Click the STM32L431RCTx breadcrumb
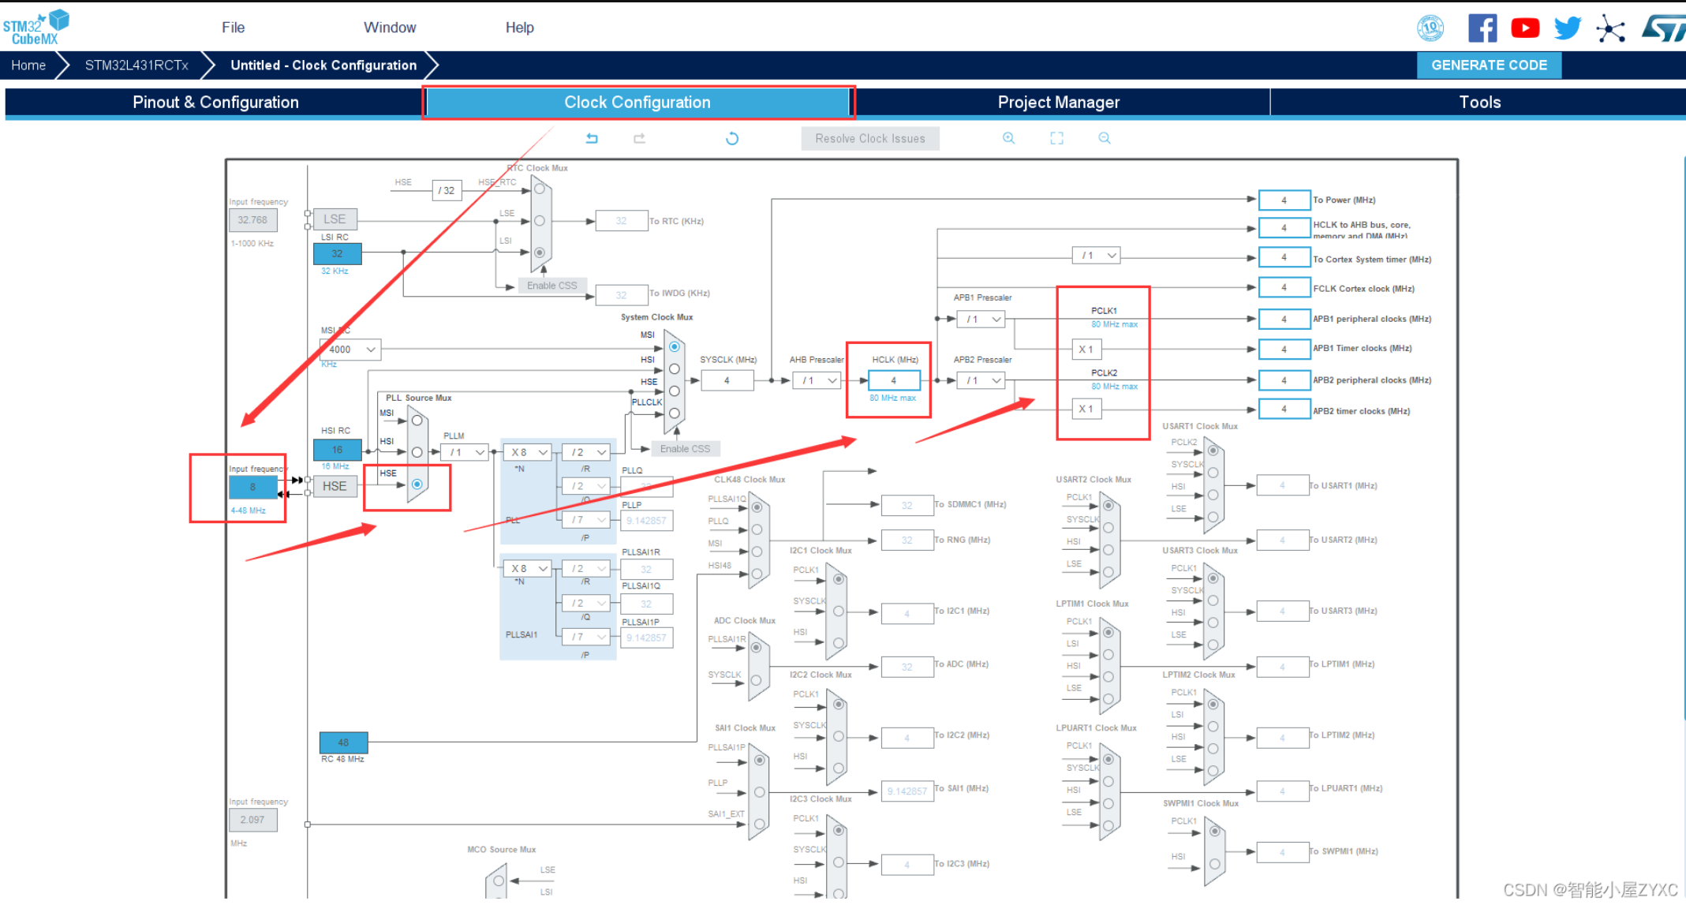This screenshot has height=905, width=1686. [x=136, y=65]
